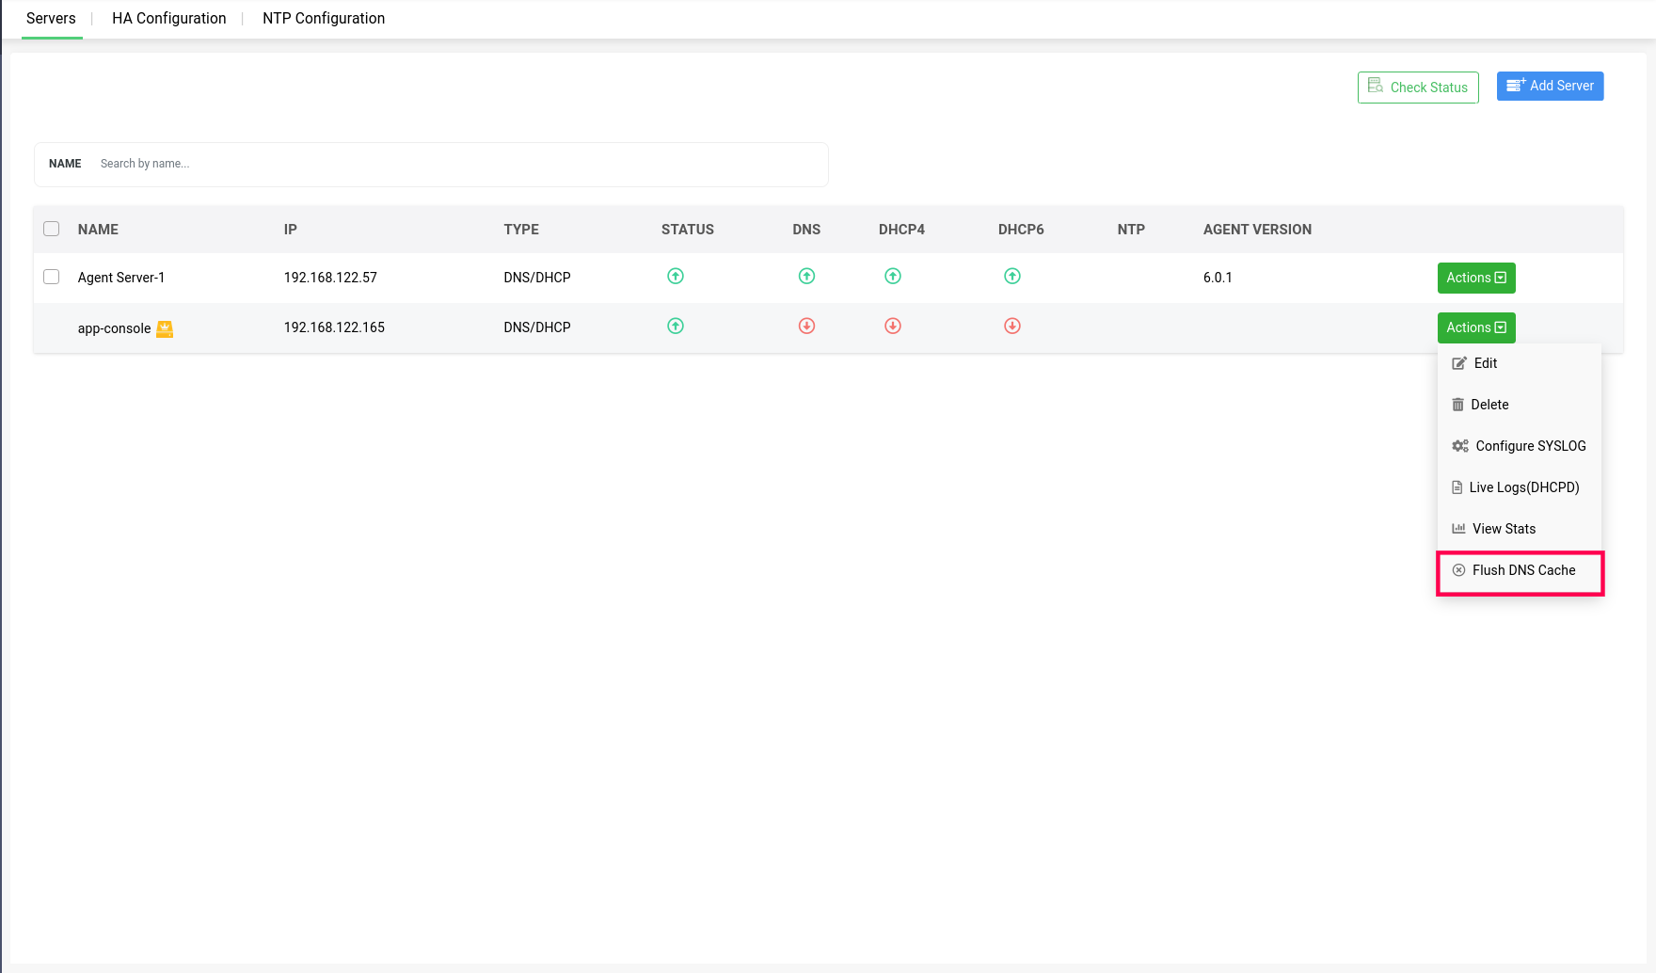Click the green status icon for app-console
This screenshot has width=1656, height=973.
click(676, 327)
